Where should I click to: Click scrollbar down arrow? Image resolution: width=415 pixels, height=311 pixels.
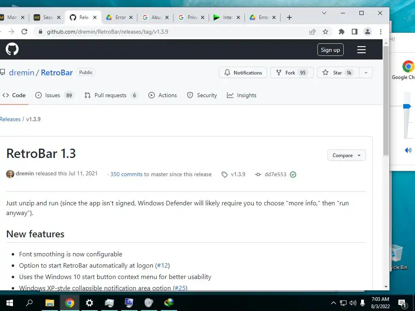coord(386,287)
